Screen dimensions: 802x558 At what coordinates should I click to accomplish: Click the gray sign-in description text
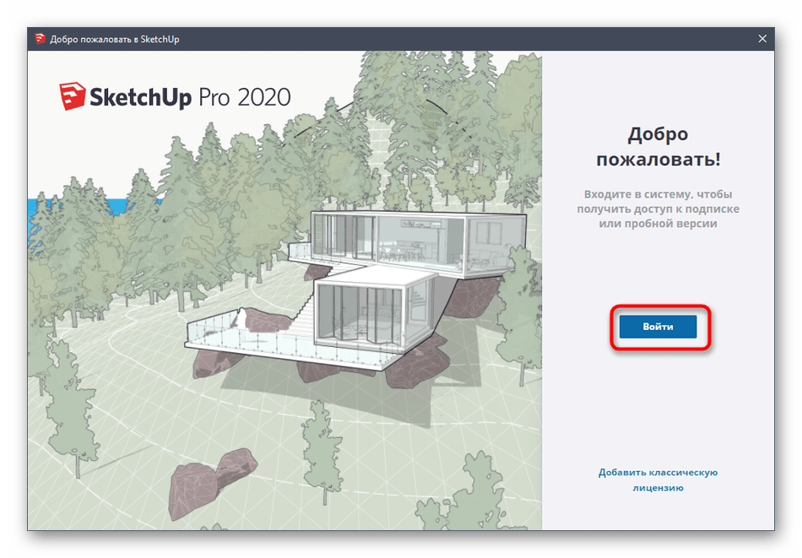click(658, 209)
